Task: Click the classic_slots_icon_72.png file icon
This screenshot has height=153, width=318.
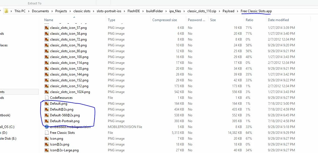Action: (47, 39)
